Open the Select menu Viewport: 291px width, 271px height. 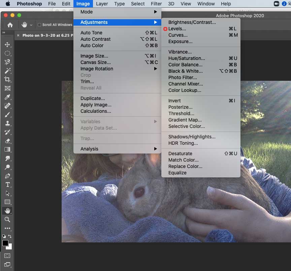pos(138,4)
